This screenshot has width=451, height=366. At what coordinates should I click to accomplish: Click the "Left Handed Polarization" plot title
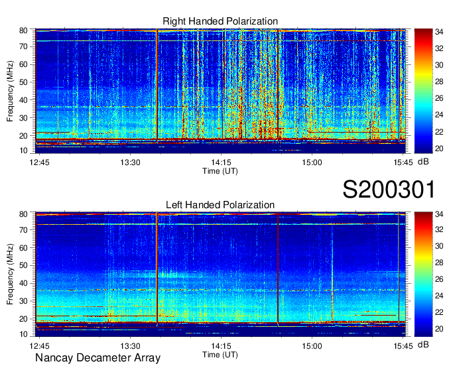click(x=220, y=205)
